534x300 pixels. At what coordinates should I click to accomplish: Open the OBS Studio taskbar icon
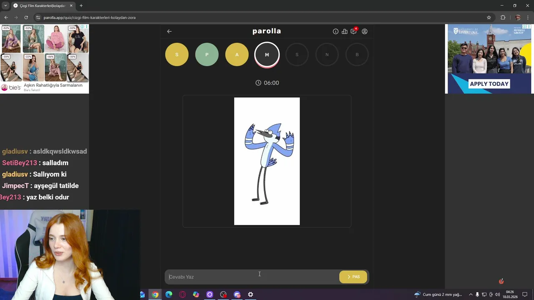(x=223, y=295)
